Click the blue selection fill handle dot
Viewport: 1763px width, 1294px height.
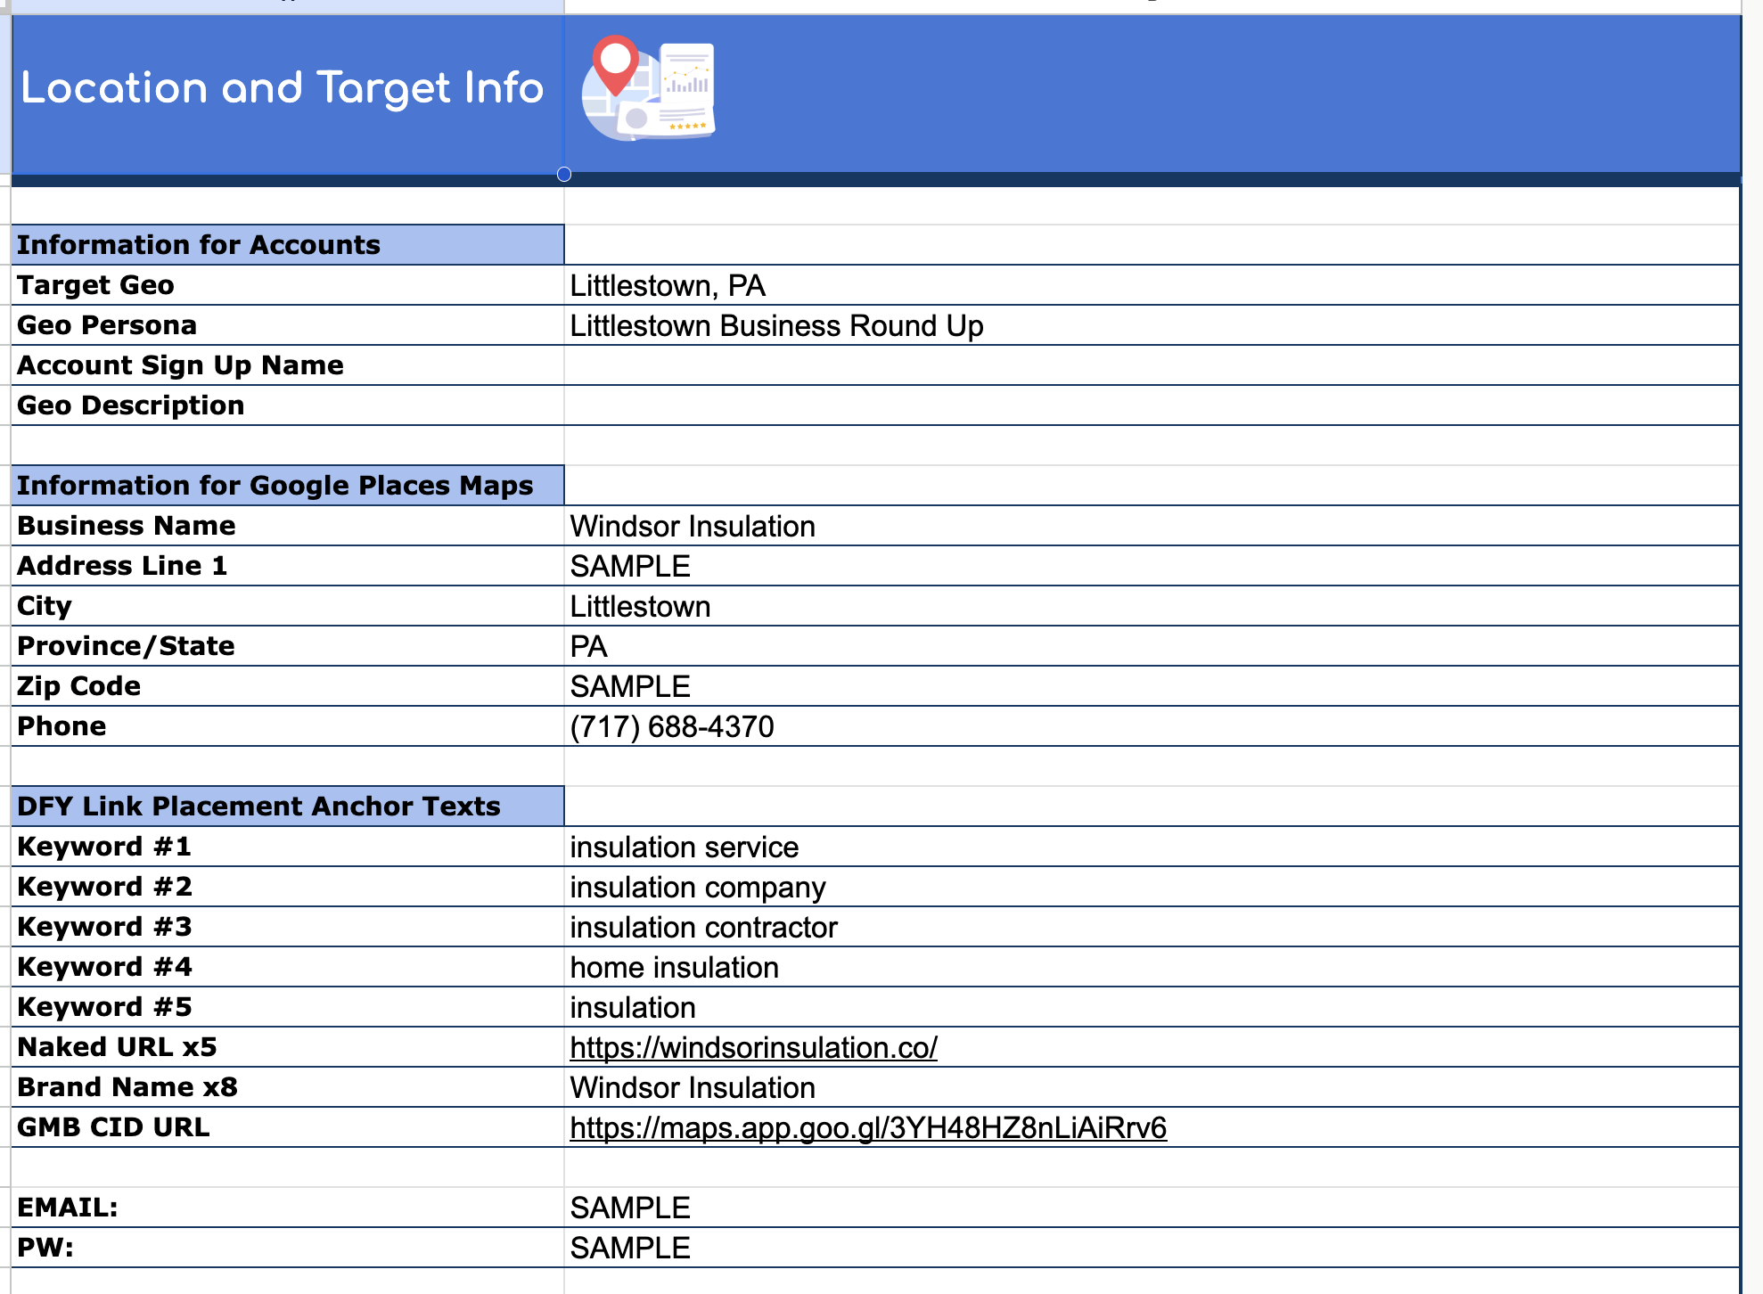tap(564, 175)
